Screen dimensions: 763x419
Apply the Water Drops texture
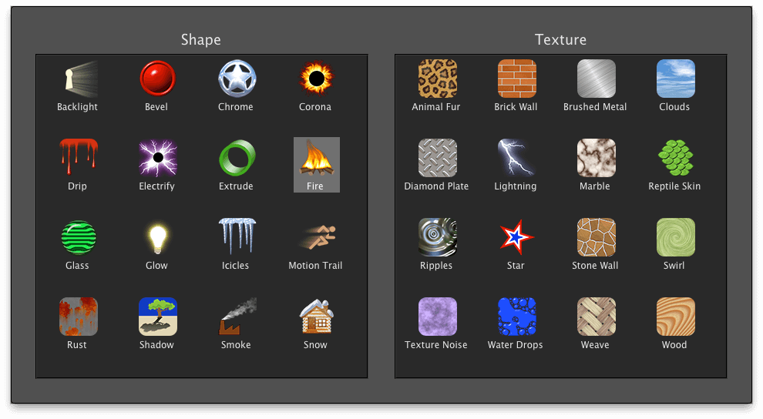(516, 317)
